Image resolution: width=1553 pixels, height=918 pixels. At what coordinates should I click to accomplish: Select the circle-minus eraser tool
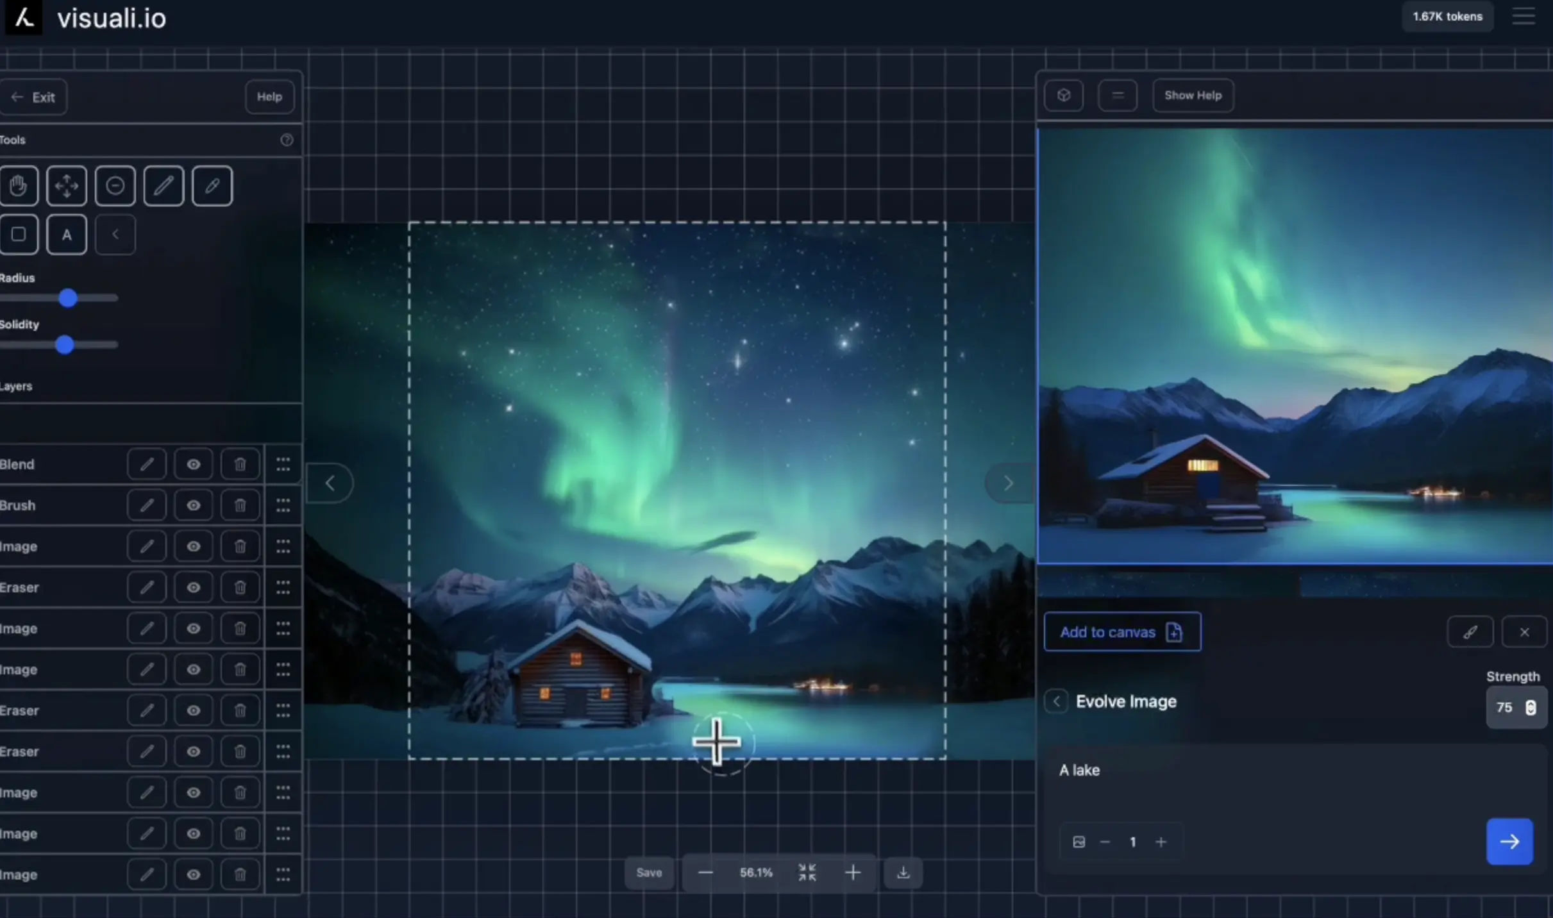tap(115, 186)
